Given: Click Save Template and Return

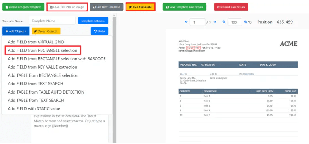Looking at the screenshot, I should pos(185,7).
